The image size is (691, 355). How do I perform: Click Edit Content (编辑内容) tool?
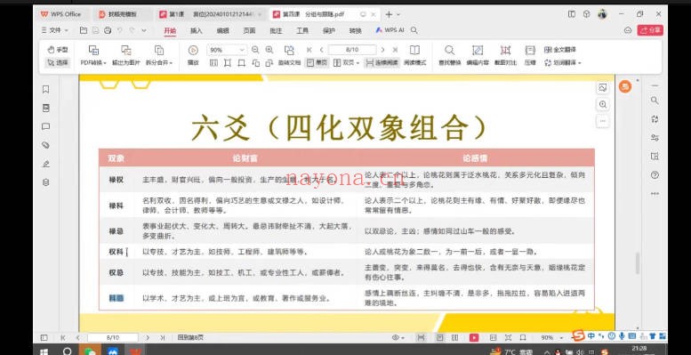[478, 55]
